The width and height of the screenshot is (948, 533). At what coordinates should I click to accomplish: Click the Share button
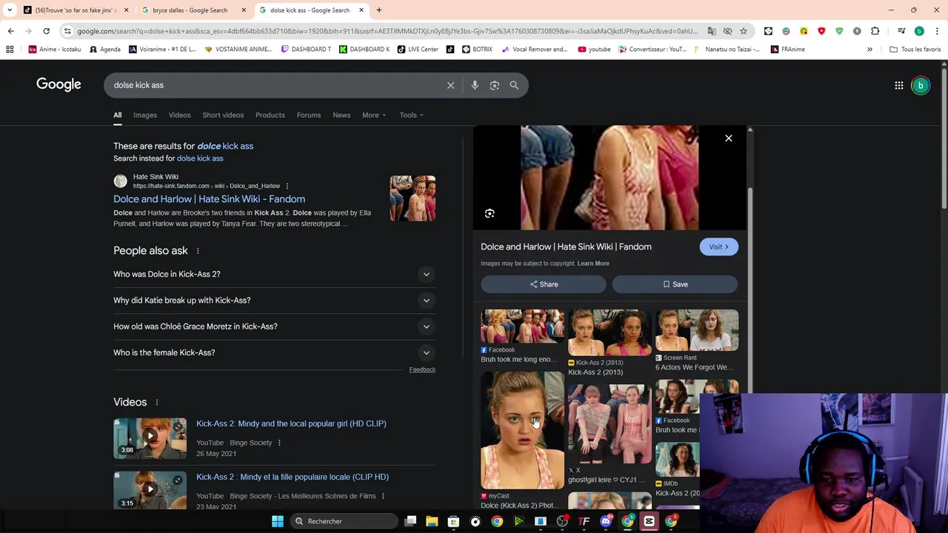544,284
